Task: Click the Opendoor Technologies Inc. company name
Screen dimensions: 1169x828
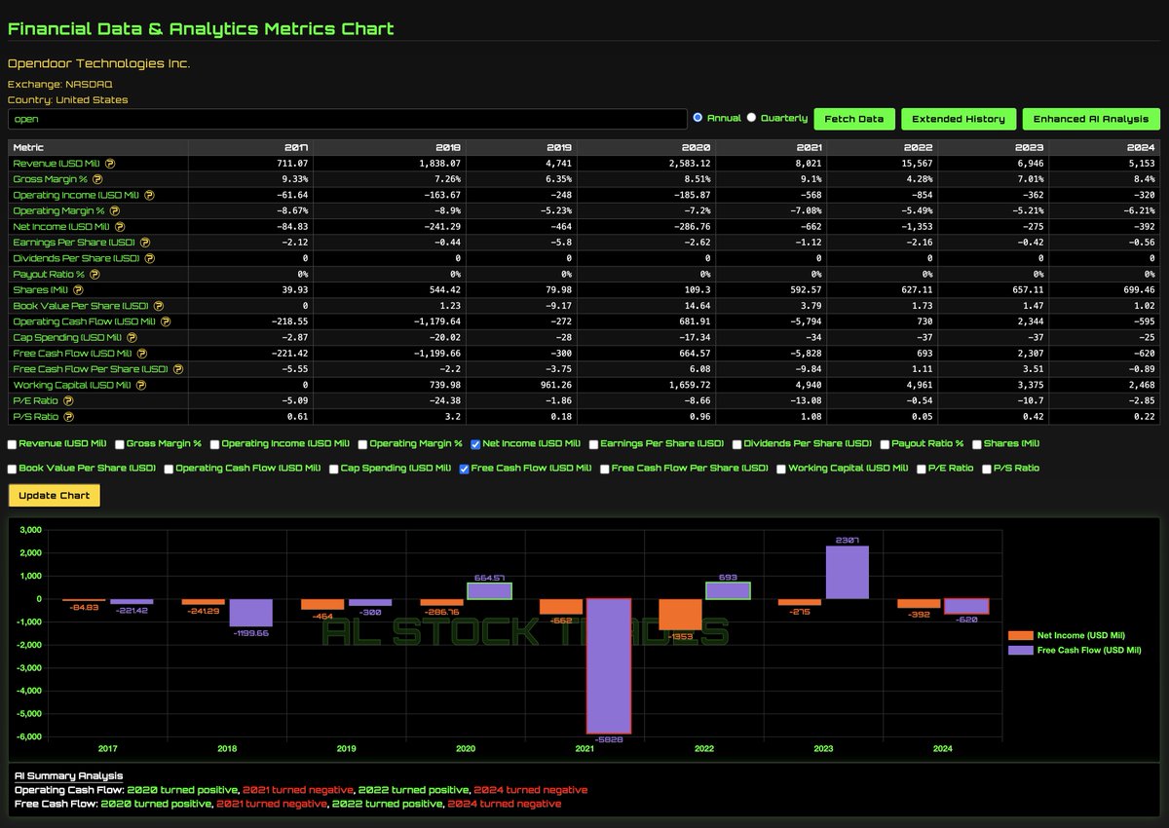Action: coord(98,63)
